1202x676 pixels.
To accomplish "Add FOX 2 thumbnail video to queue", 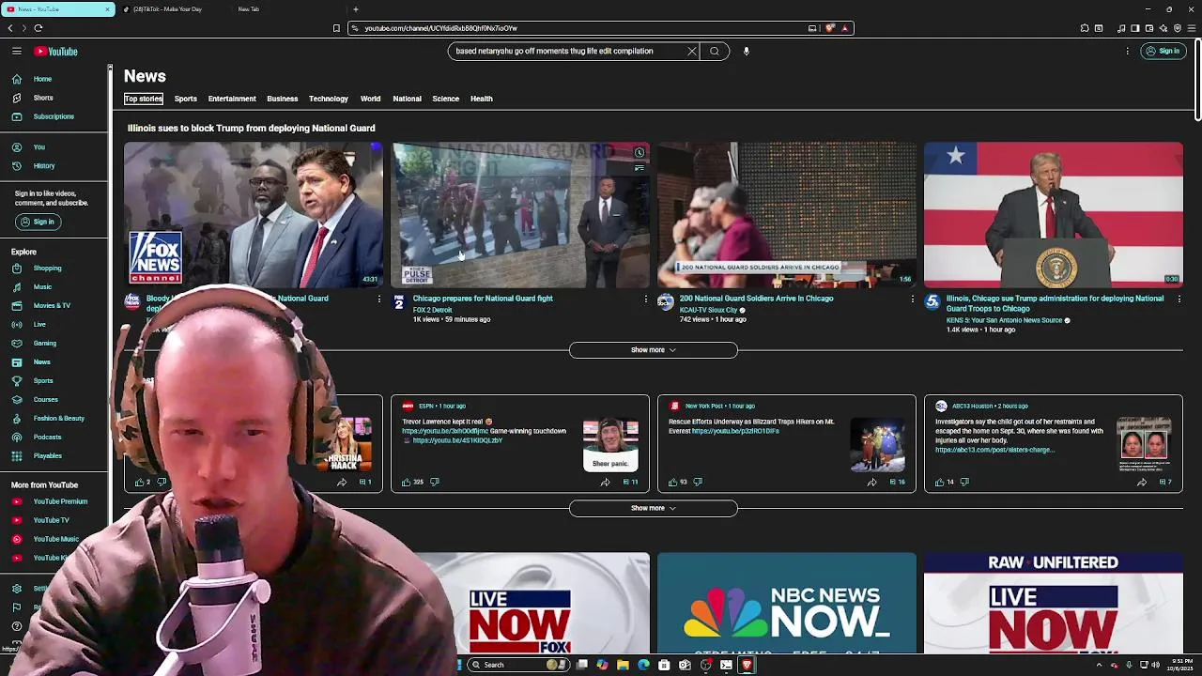I will (640, 169).
